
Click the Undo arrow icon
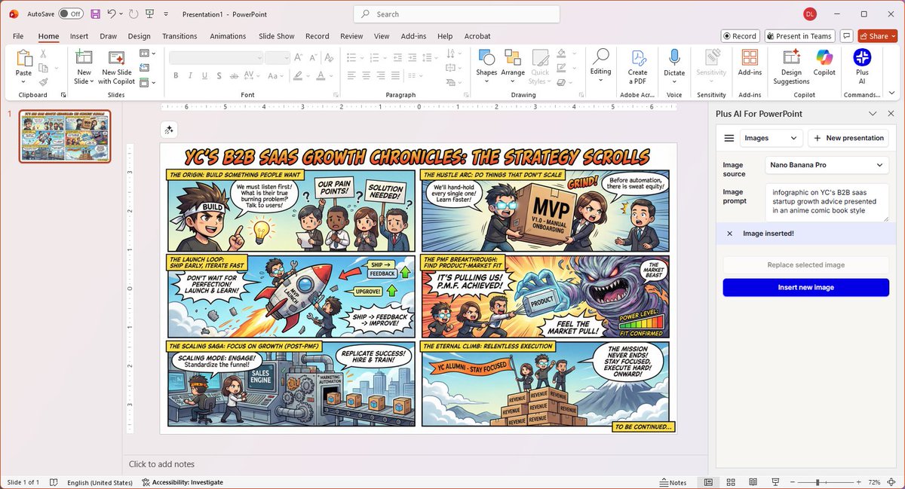pyautogui.click(x=112, y=14)
